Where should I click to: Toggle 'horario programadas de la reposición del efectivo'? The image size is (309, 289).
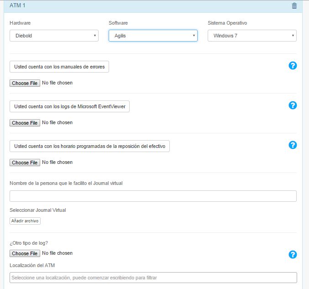click(89, 146)
